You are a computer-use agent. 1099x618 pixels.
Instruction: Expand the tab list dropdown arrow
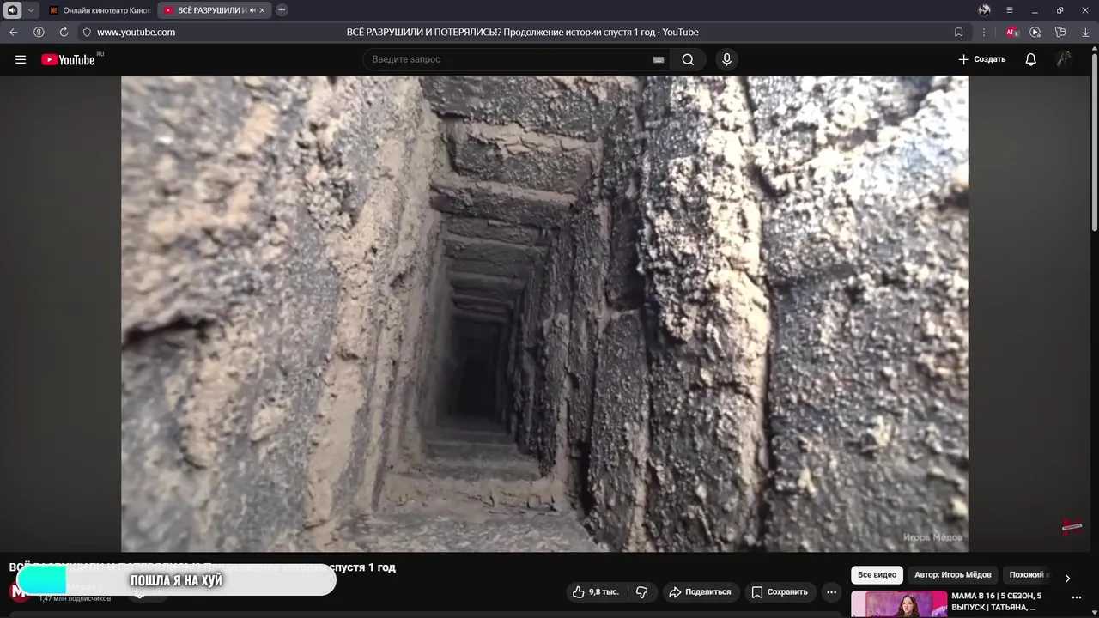(31, 10)
